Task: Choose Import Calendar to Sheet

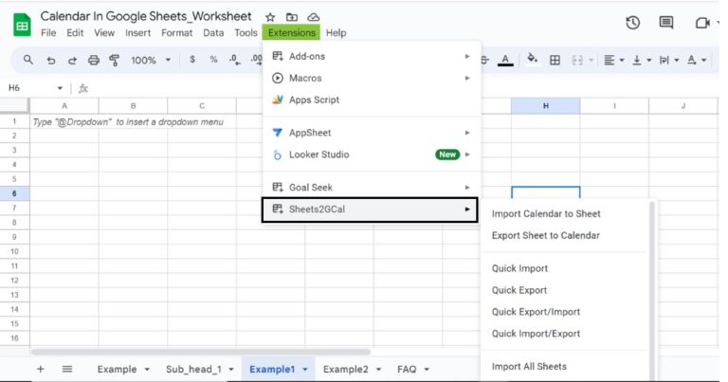Action: pos(546,214)
